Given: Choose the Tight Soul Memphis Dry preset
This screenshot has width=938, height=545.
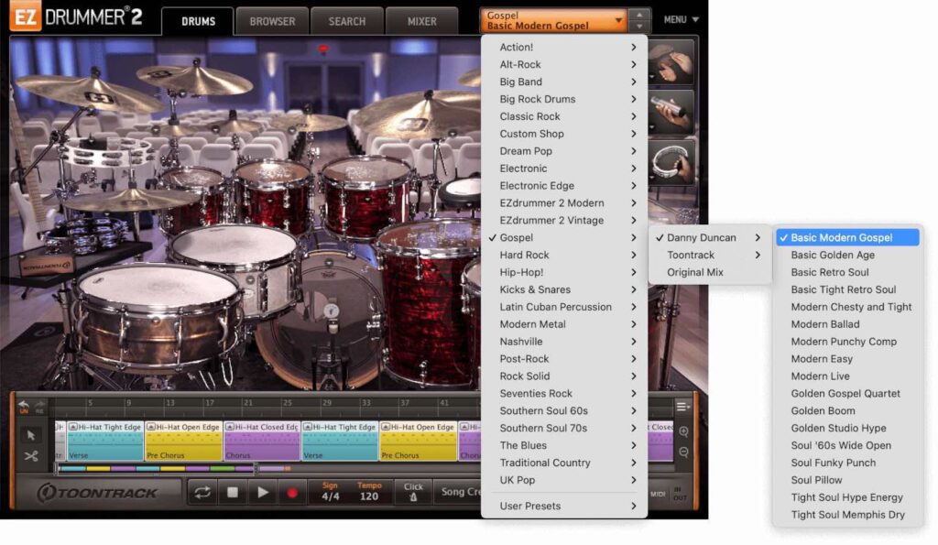Looking at the screenshot, I should (847, 515).
